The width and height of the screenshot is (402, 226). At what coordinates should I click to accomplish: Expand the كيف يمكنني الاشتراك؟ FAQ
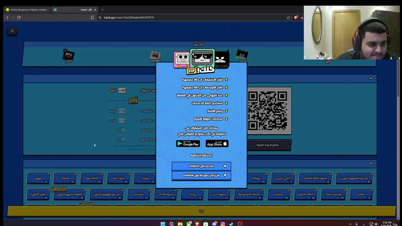(201, 166)
